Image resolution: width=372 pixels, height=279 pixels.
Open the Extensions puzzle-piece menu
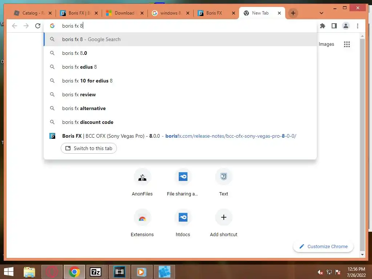[323, 26]
